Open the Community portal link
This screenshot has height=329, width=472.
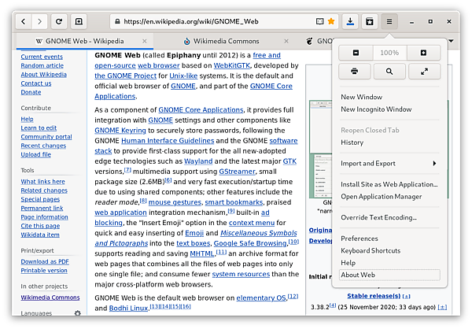tap(46, 137)
